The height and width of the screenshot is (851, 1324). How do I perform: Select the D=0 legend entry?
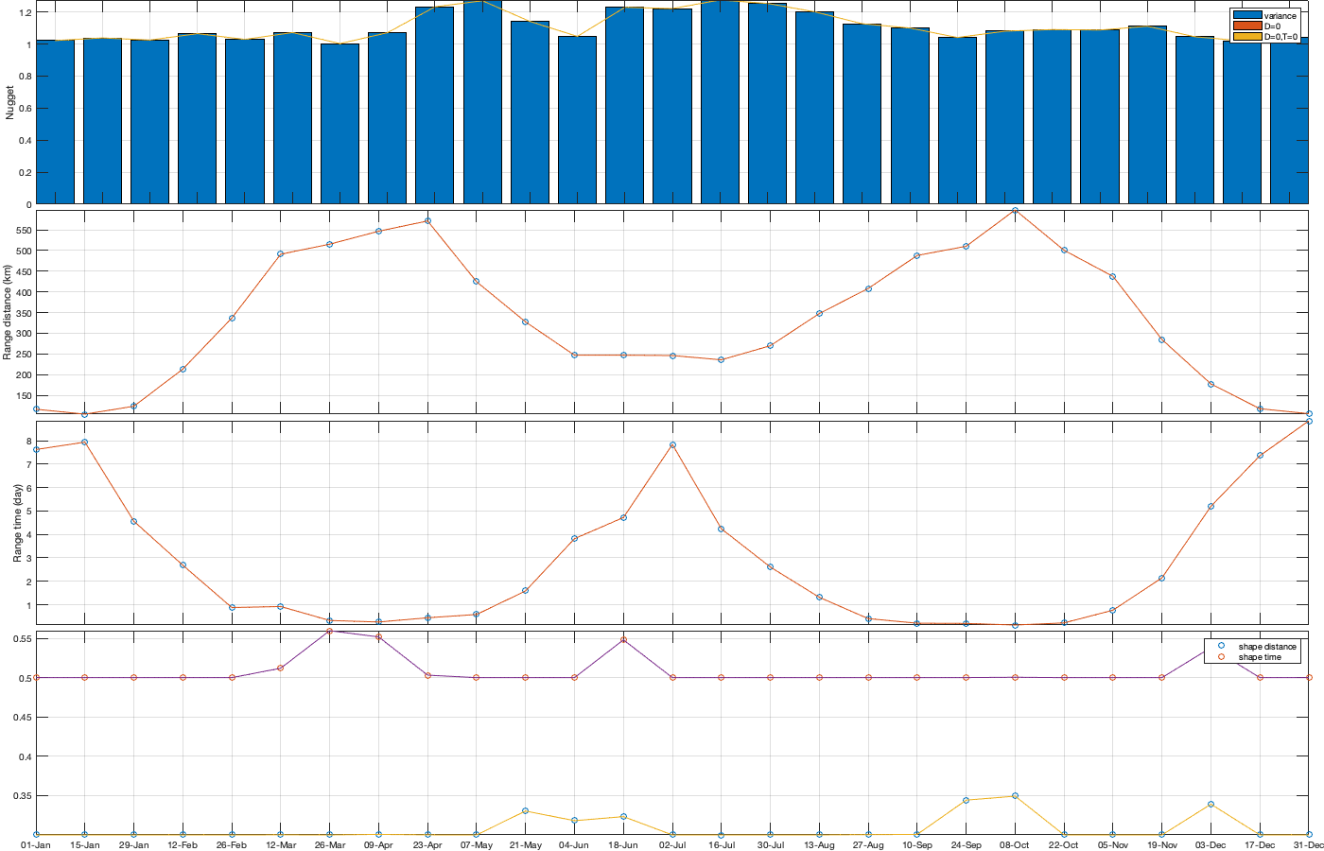click(x=1274, y=26)
